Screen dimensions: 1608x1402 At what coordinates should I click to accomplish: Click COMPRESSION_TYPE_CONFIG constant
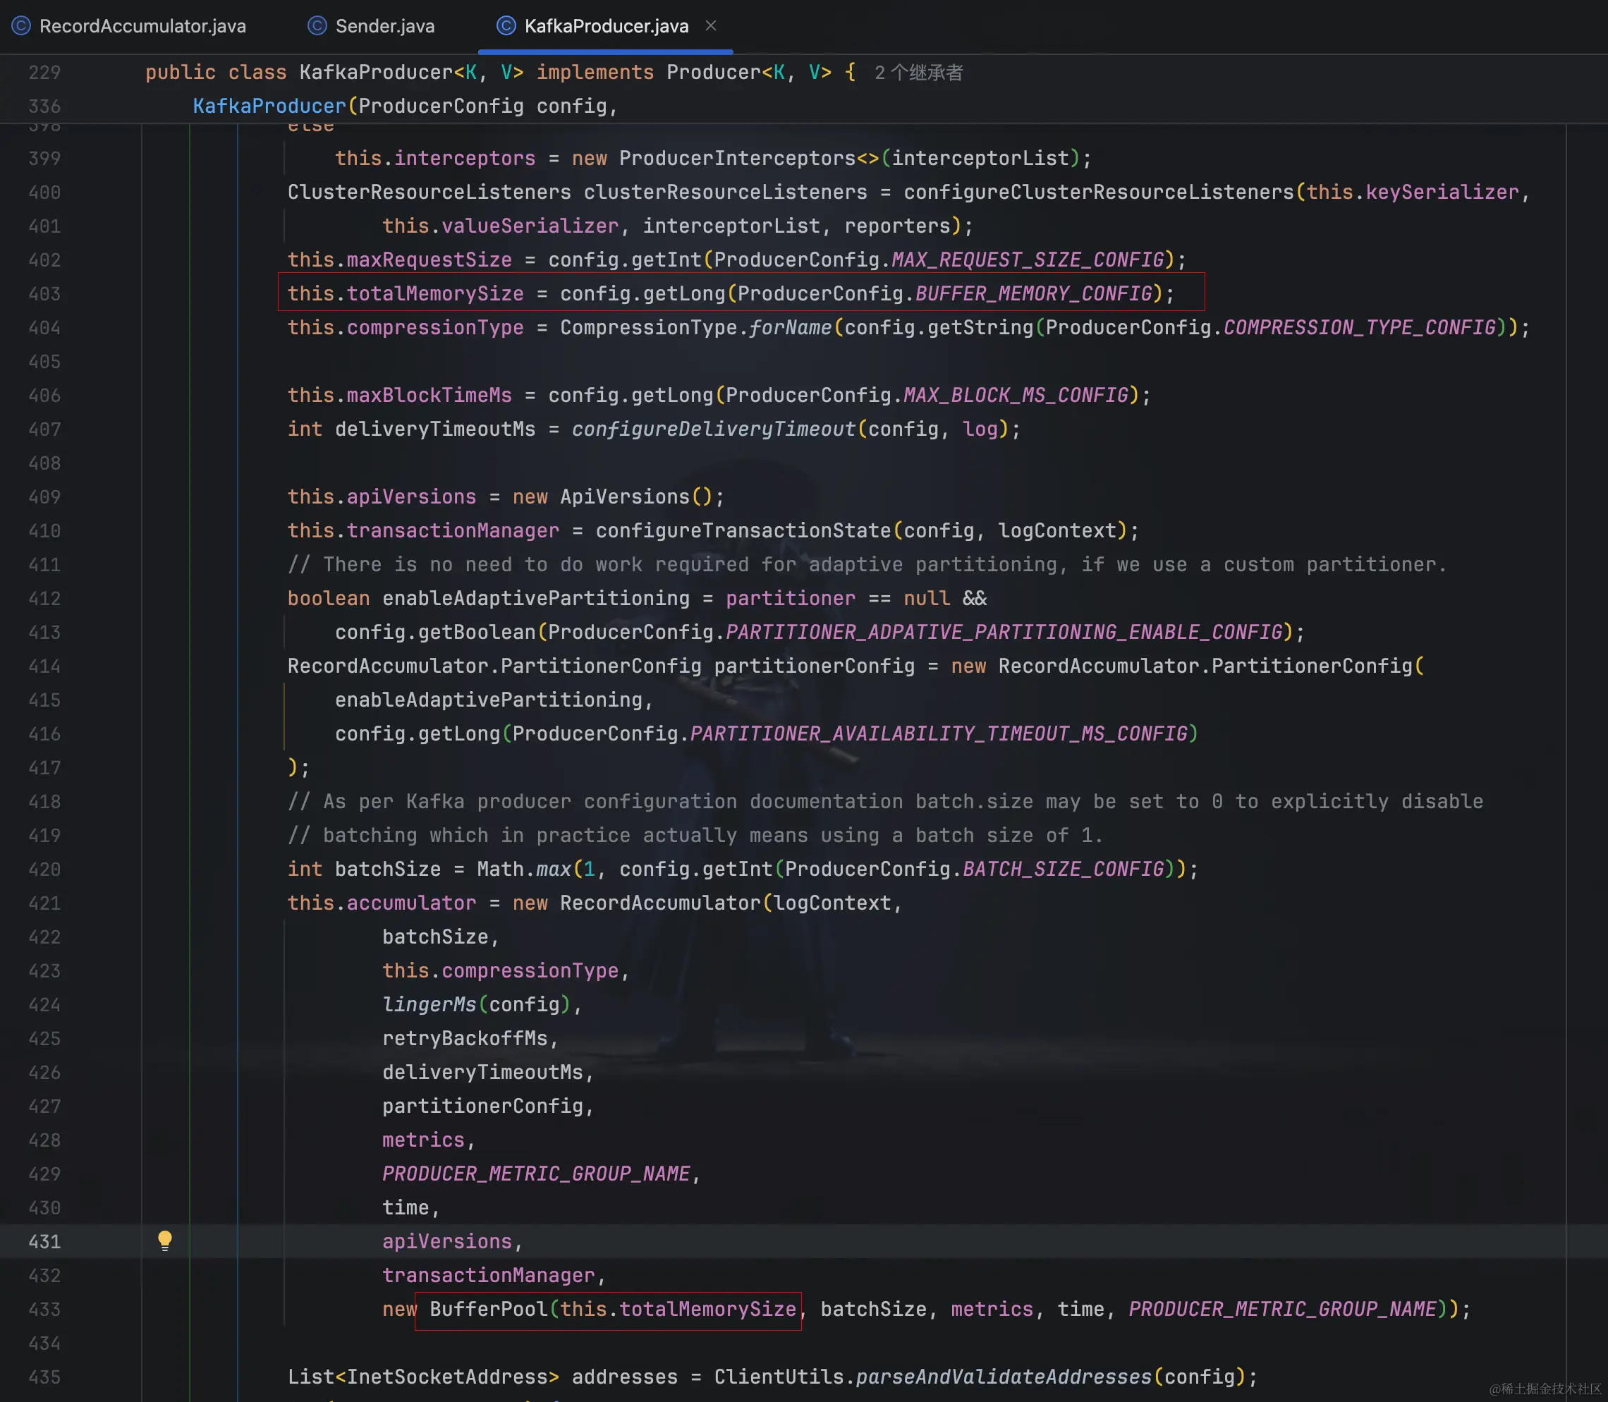coord(1359,328)
